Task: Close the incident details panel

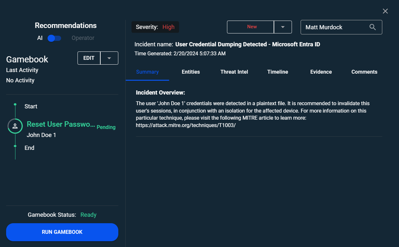Action: 385,11
